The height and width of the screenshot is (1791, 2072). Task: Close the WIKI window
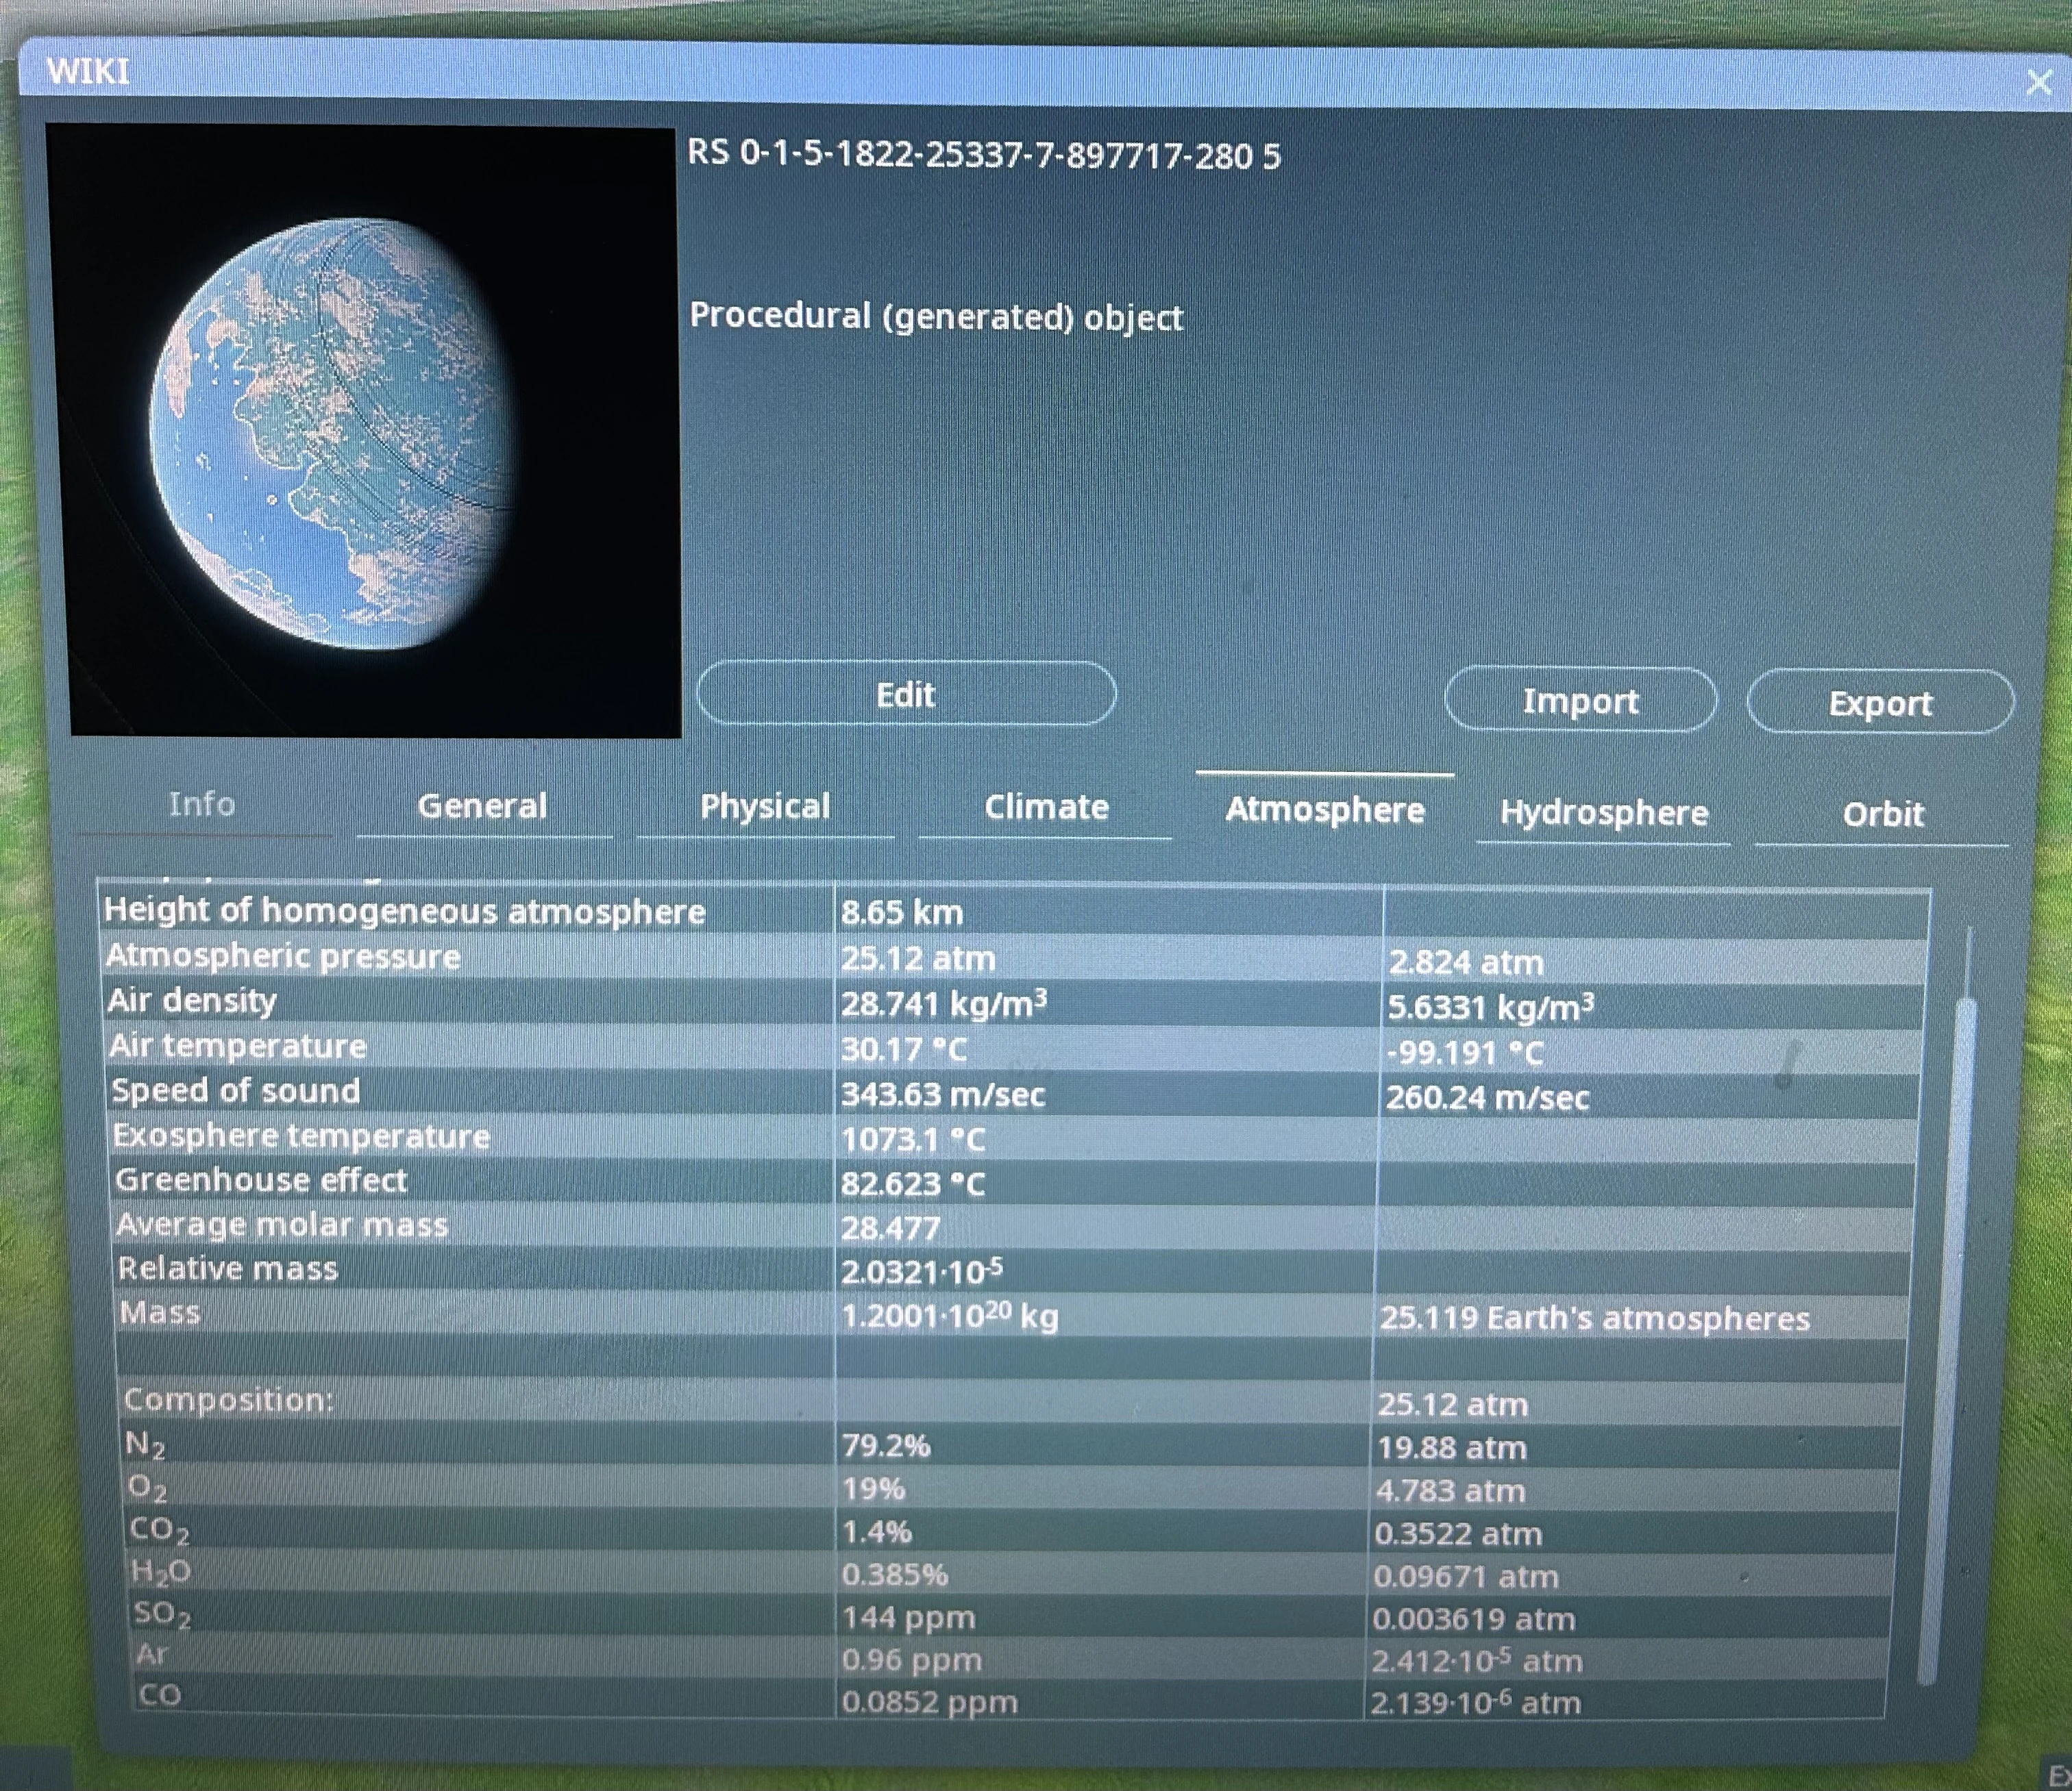[x=2037, y=83]
